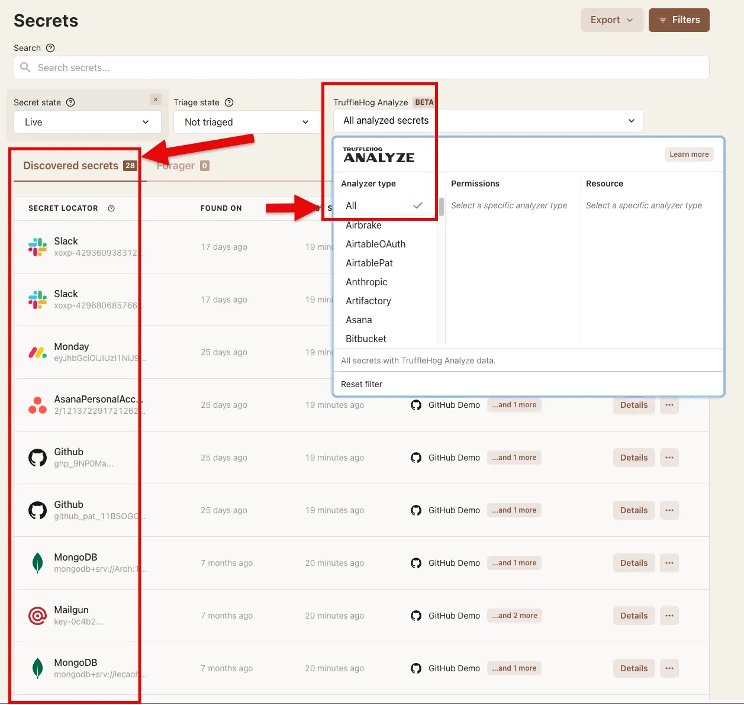Choose AirtableOAuth from the analyzer type list

click(376, 244)
